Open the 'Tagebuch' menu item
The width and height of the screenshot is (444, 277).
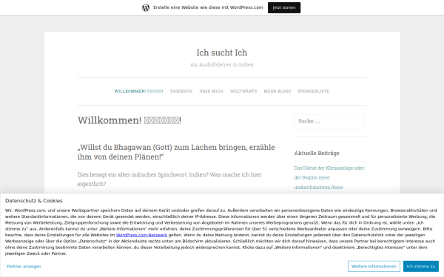pyautogui.click(x=181, y=92)
